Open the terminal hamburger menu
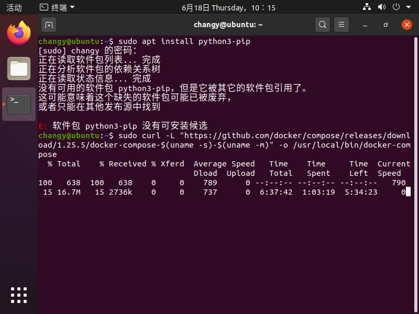The width and height of the screenshot is (419, 314). (341, 25)
